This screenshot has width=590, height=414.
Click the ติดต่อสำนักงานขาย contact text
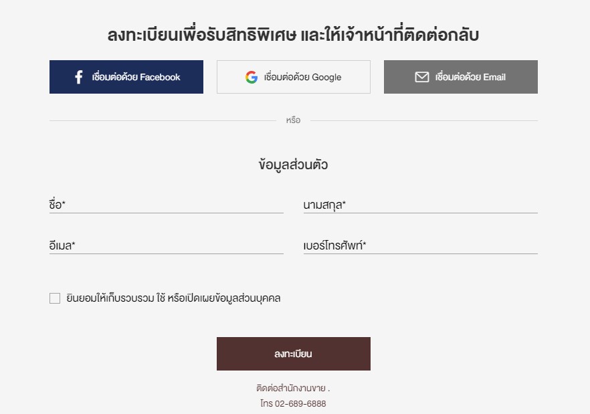point(292,388)
